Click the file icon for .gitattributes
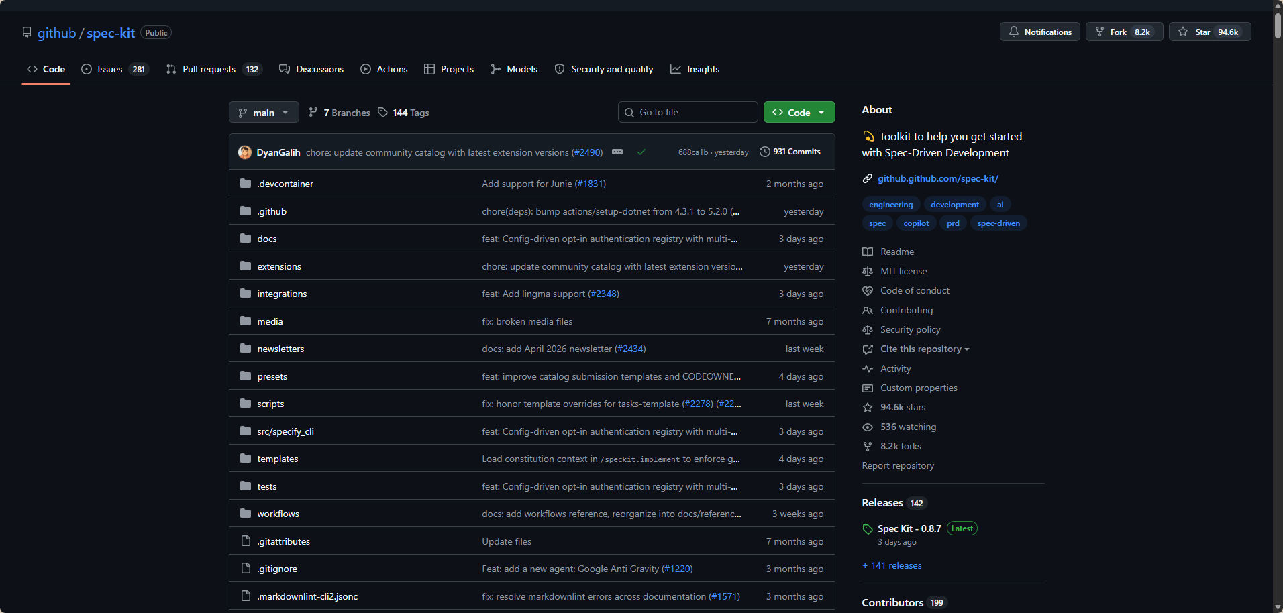The image size is (1283, 613). pyautogui.click(x=246, y=541)
